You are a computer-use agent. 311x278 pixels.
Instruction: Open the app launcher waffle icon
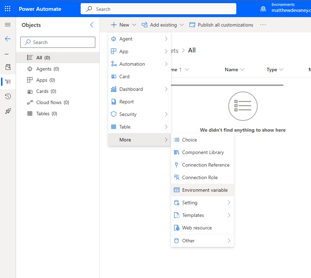[8, 9]
